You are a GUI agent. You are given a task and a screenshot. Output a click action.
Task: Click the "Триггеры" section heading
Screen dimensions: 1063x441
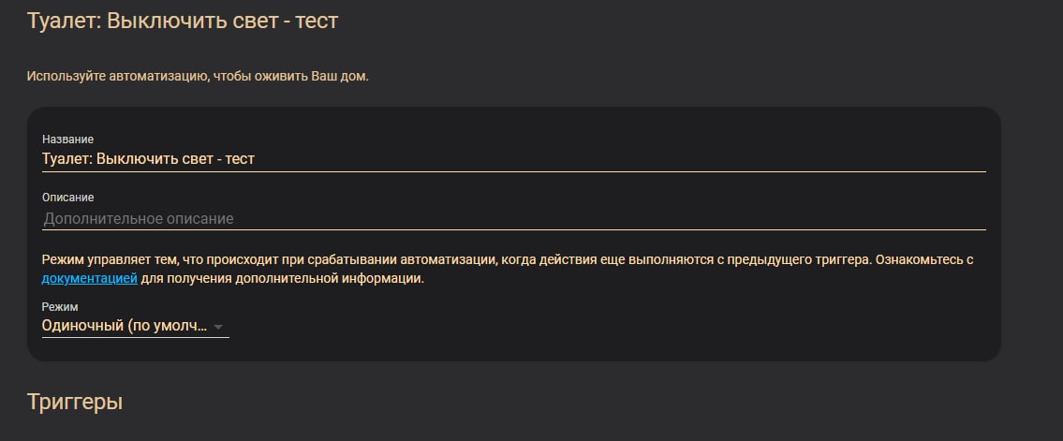coord(75,402)
